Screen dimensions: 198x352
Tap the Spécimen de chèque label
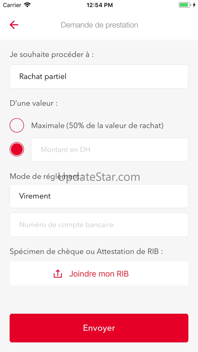pyautogui.click(x=86, y=252)
